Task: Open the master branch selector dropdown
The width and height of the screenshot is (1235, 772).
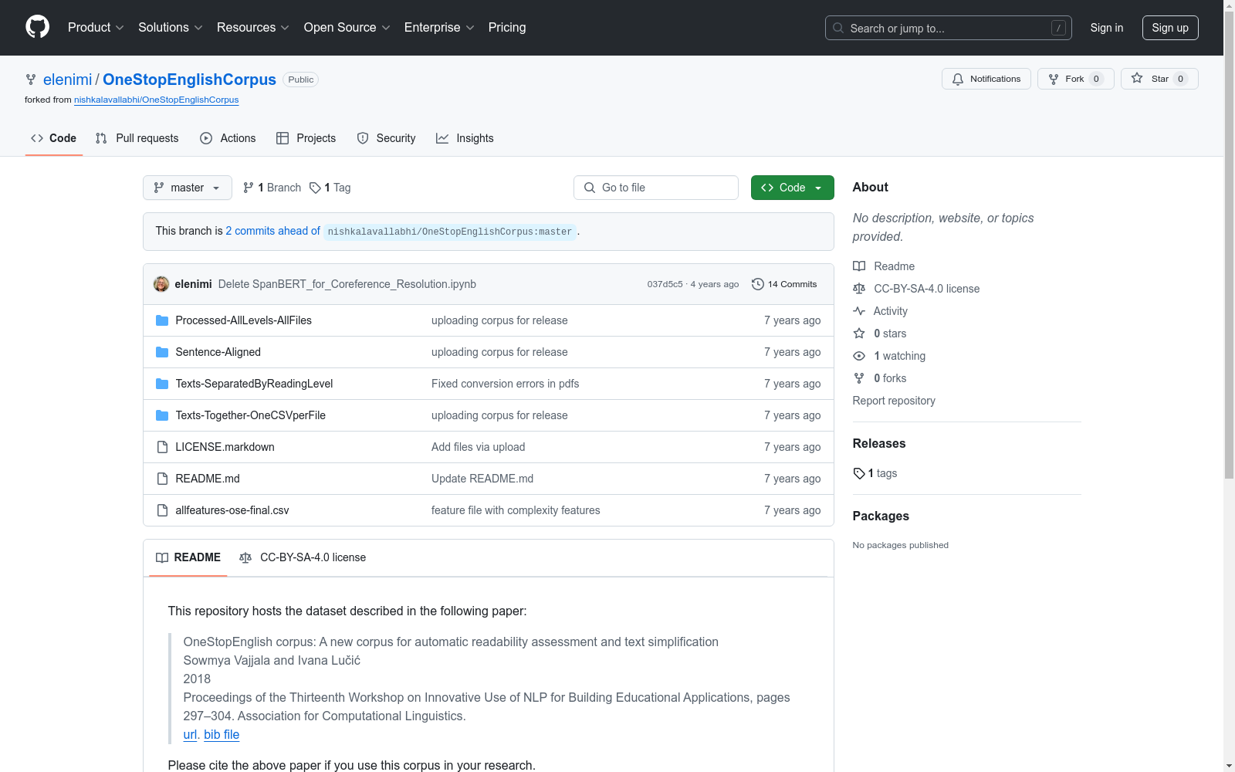Action: [188, 188]
